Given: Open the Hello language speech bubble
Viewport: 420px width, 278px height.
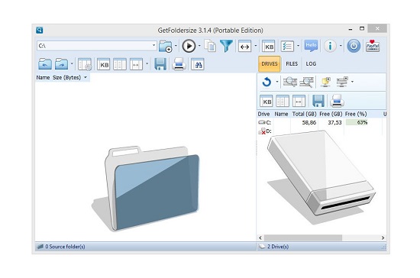Looking at the screenshot, I should pos(311,46).
